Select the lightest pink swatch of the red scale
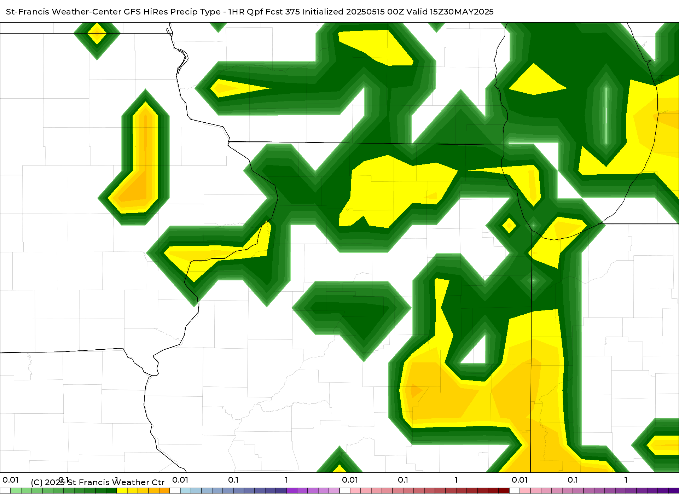 click(355, 491)
